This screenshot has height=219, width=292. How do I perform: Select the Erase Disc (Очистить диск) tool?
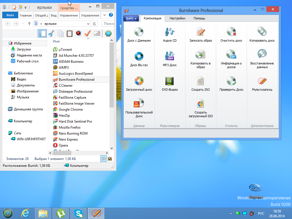231,35
